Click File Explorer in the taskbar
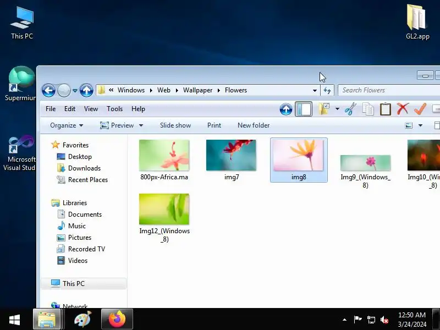 [47, 320]
